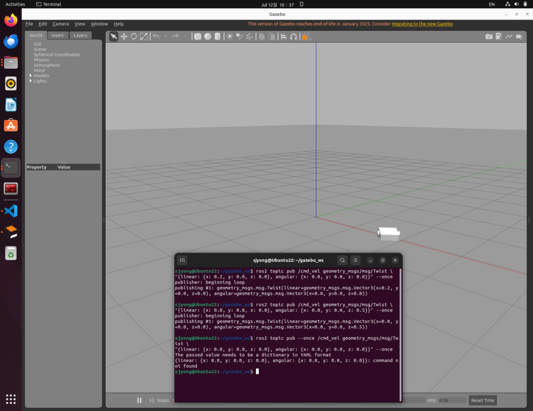
Task: Open Visual Studio Code from dock
Action: [x=11, y=211]
